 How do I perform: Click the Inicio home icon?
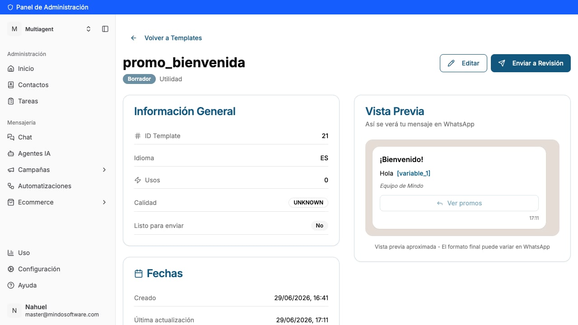coord(11,69)
